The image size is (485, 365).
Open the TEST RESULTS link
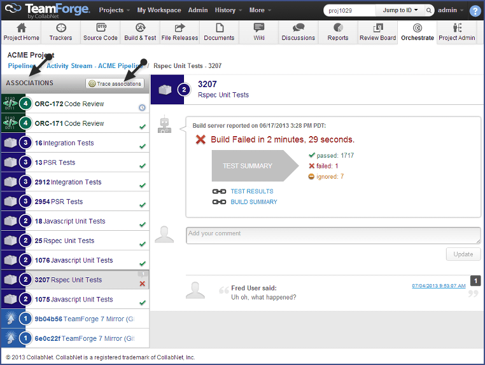pos(252,191)
